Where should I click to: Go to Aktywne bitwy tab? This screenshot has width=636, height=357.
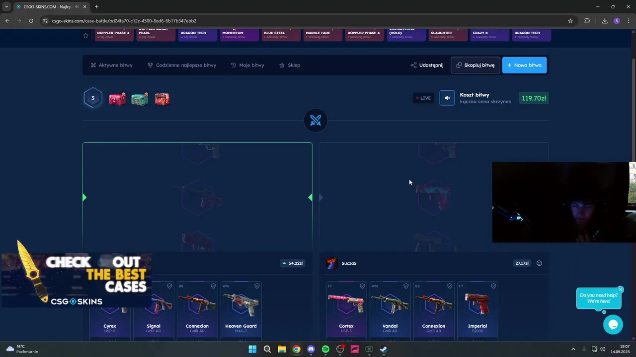111,65
